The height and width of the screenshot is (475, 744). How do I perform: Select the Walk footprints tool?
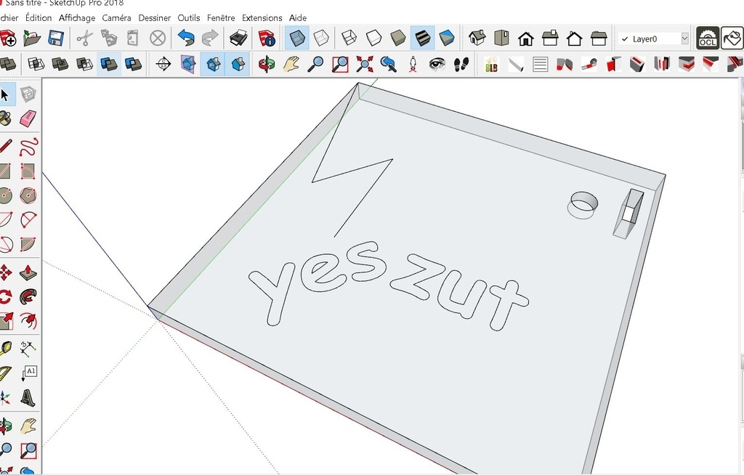[461, 64]
